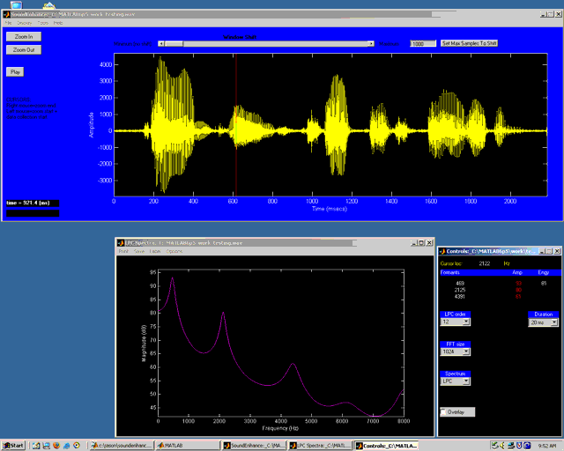Open the Options menu in LPC Spectra window

click(174, 251)
